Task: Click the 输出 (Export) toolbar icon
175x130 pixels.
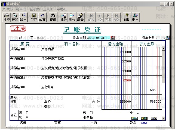Action: 23,17
